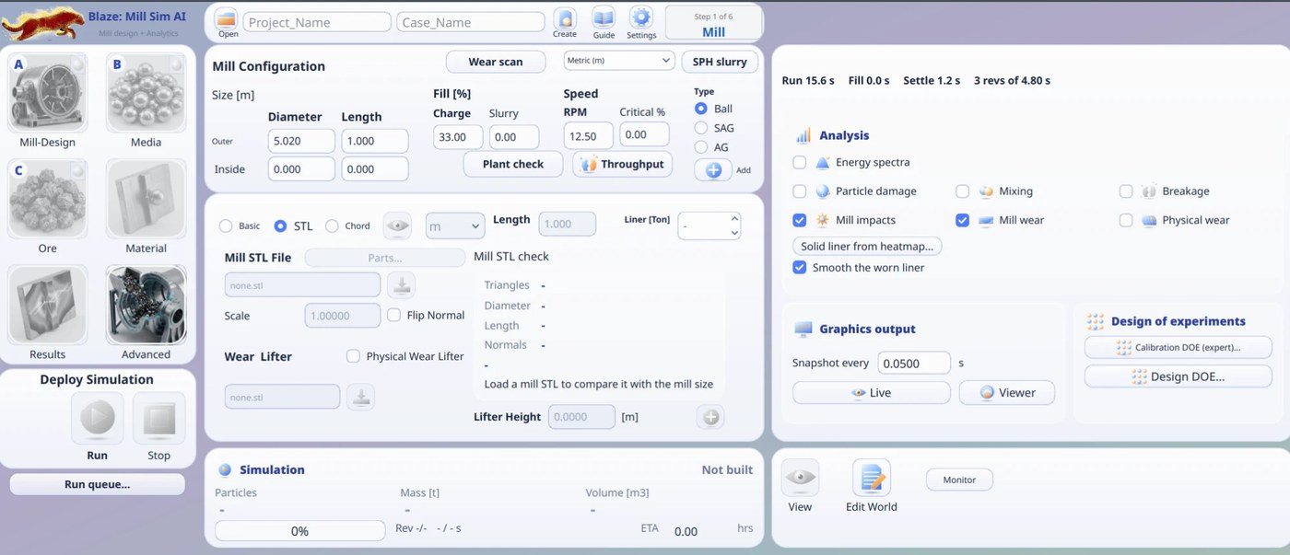The image size is (1290, 555).
Task: Open the Media module
Action: [146, 93]
